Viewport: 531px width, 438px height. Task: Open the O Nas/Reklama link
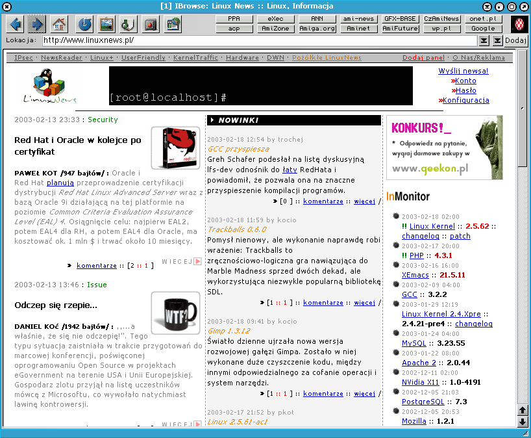(479, 58)
